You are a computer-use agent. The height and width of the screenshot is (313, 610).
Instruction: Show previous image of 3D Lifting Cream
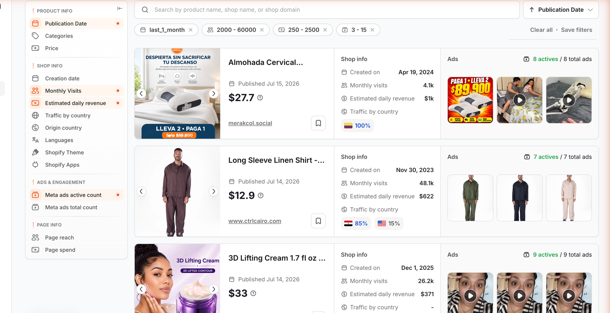(x=141, y=289)
